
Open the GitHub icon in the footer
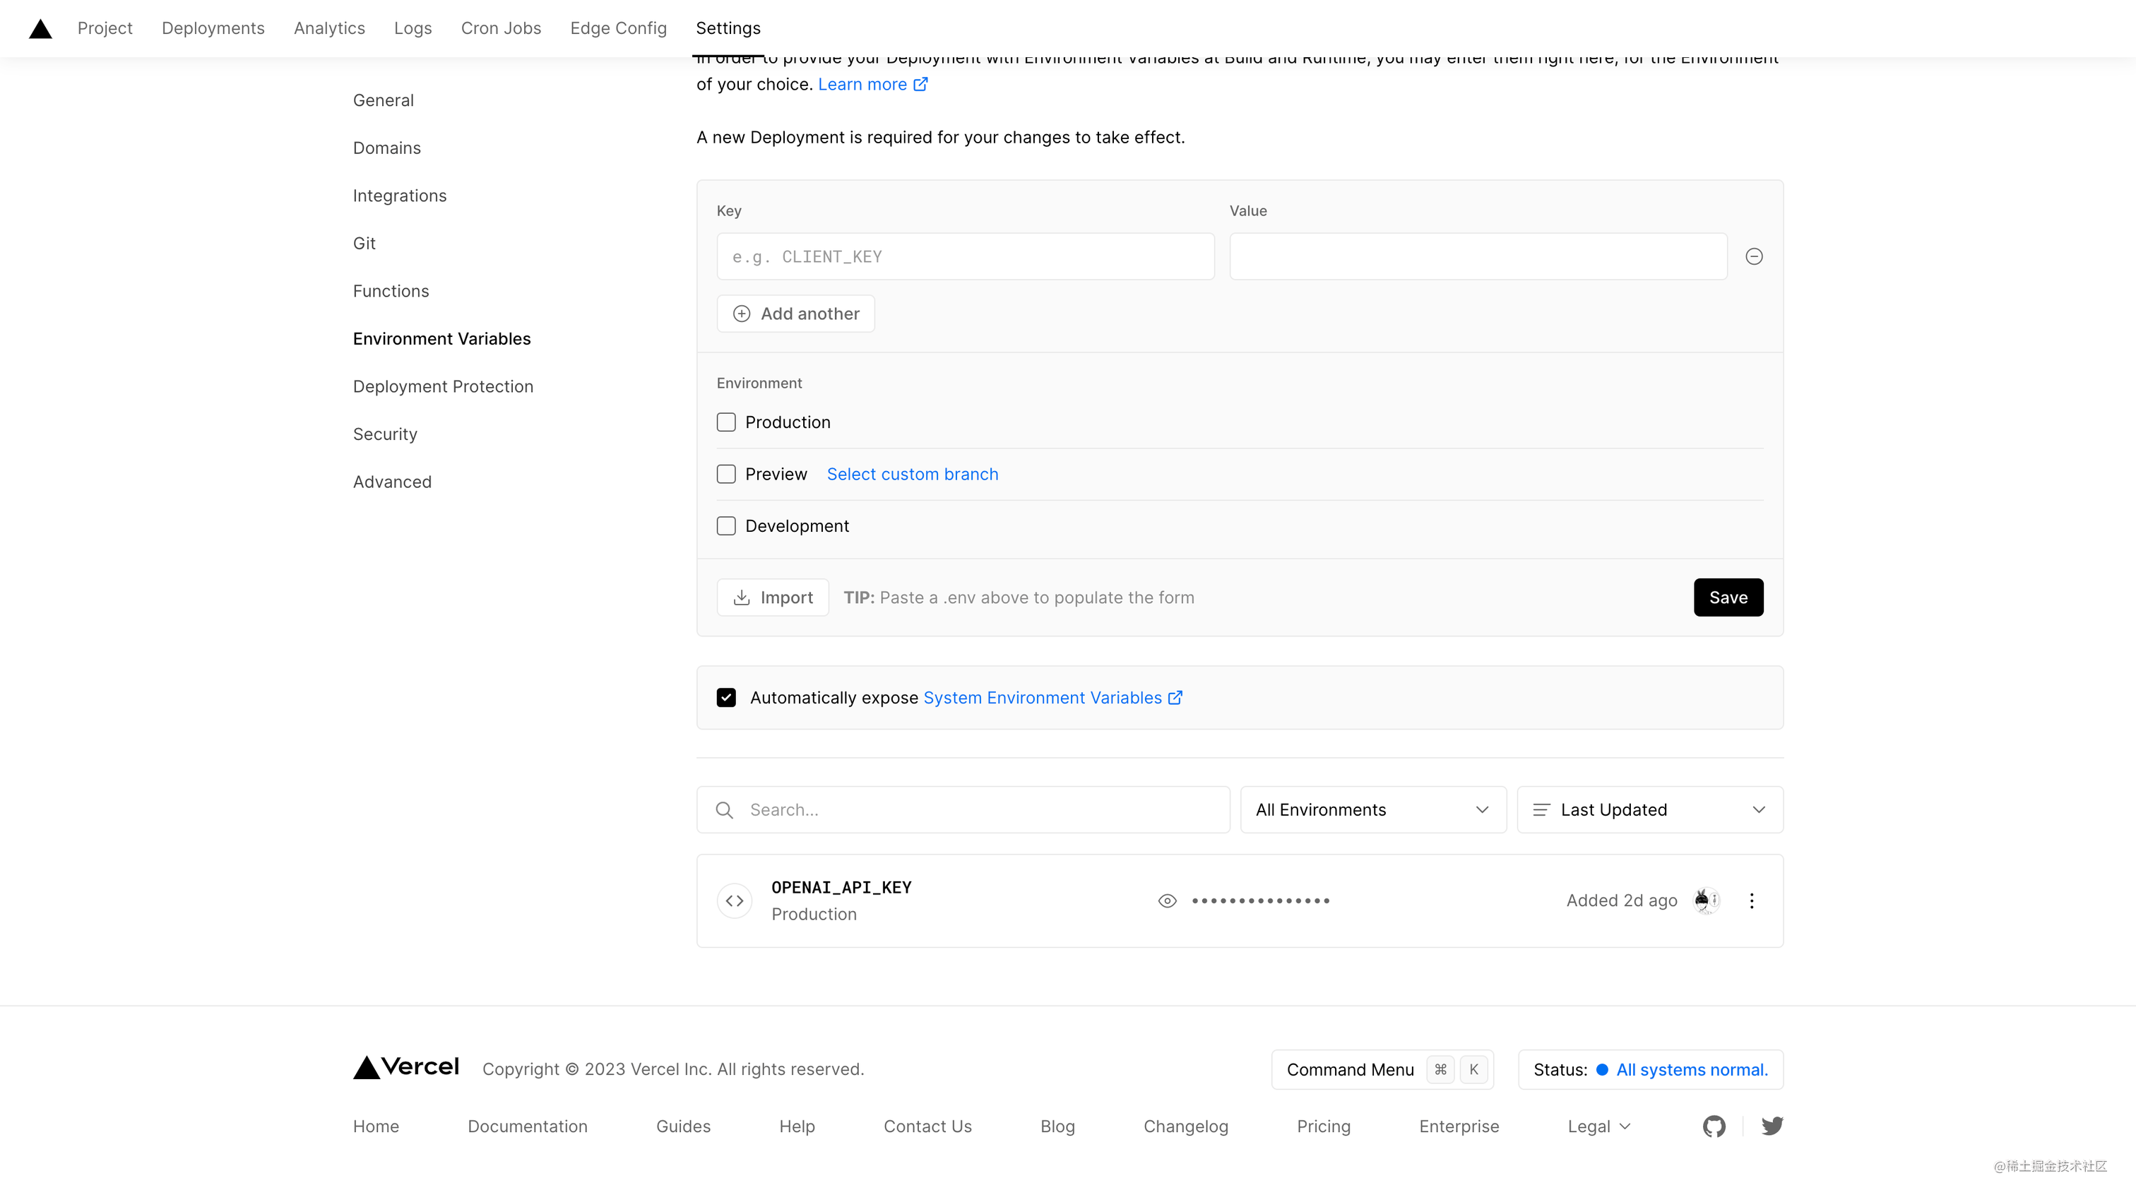coord(1714,1126)
